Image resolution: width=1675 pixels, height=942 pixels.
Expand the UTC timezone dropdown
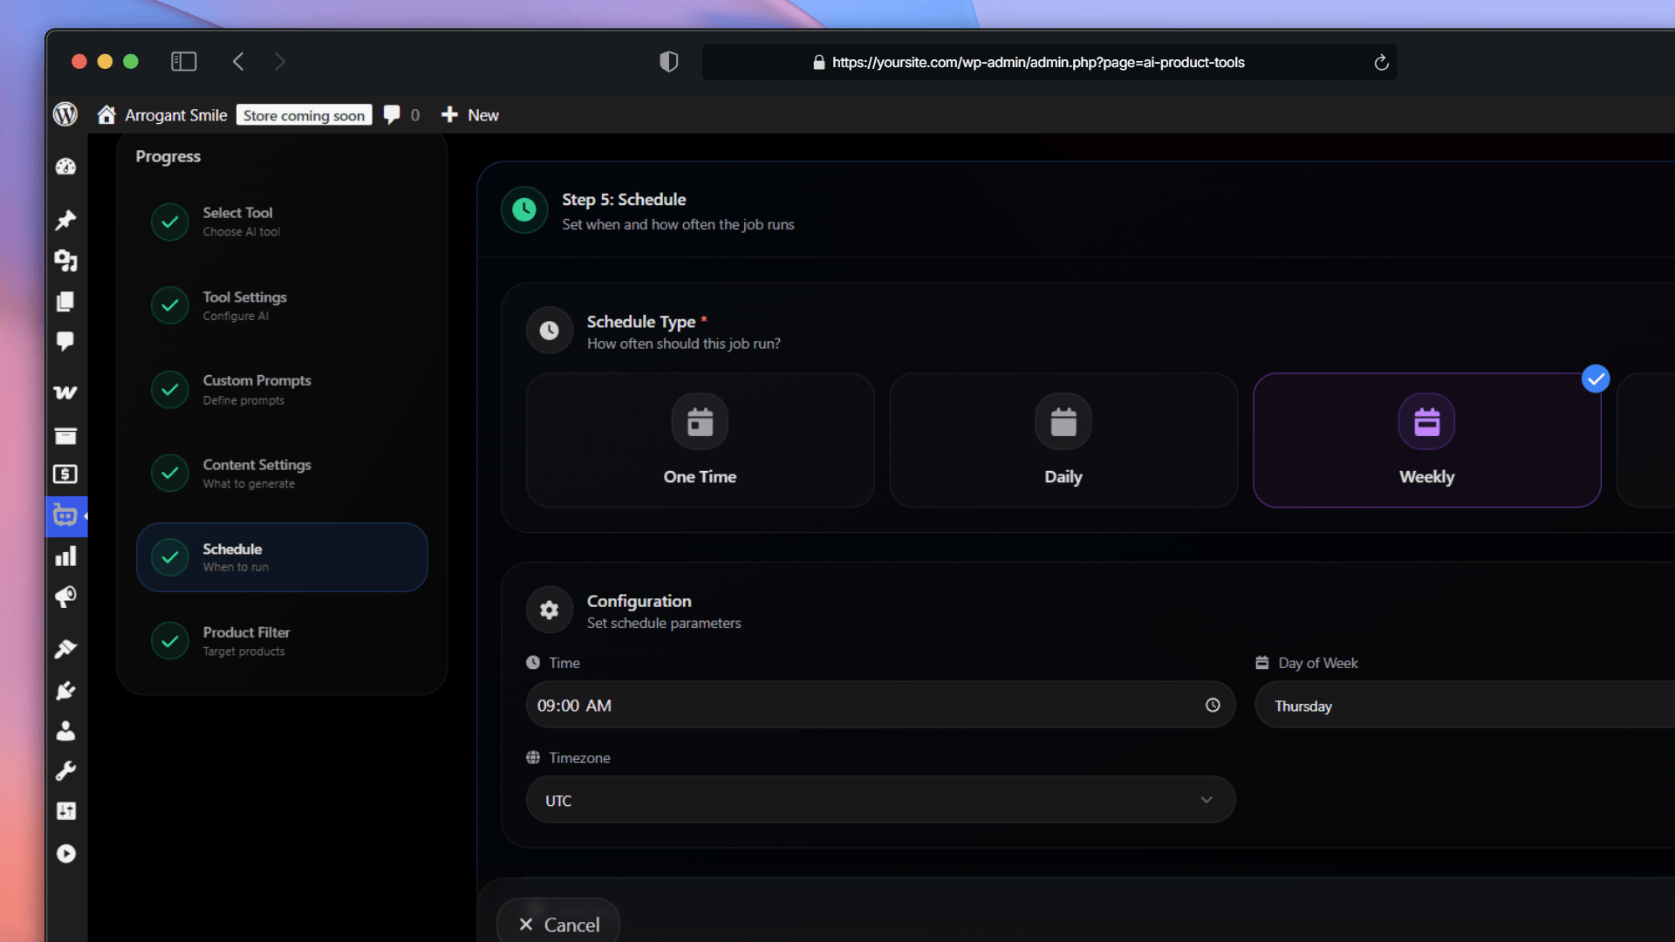(x=880, y=800)
